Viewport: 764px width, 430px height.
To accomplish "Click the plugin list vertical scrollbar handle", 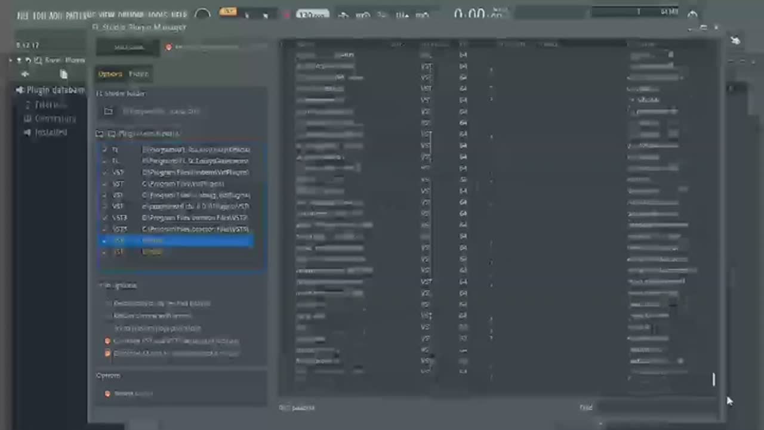I will click(x=713, y=379).
